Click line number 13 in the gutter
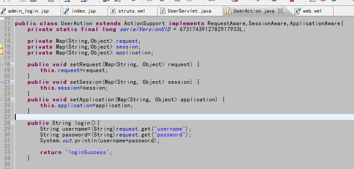 click(7, 35)
